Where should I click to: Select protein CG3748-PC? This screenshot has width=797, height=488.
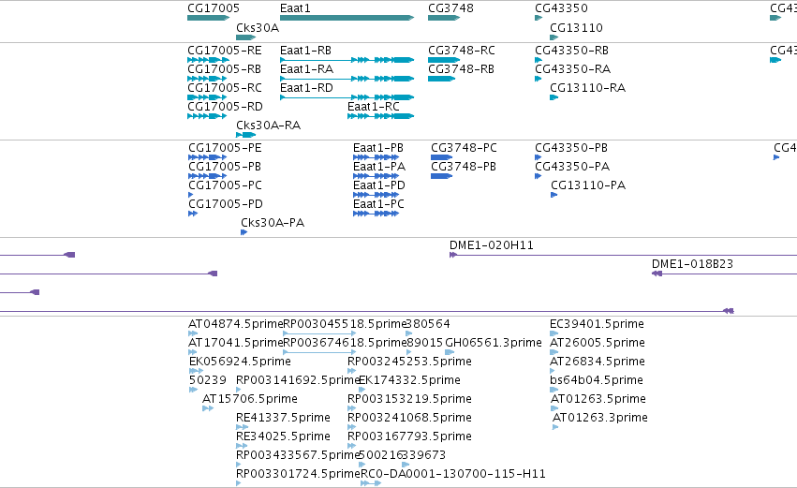465,148
